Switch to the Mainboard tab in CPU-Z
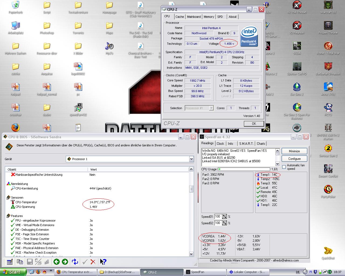The height and width of the screenshot is (276, 345). click(x=194, y=17)
